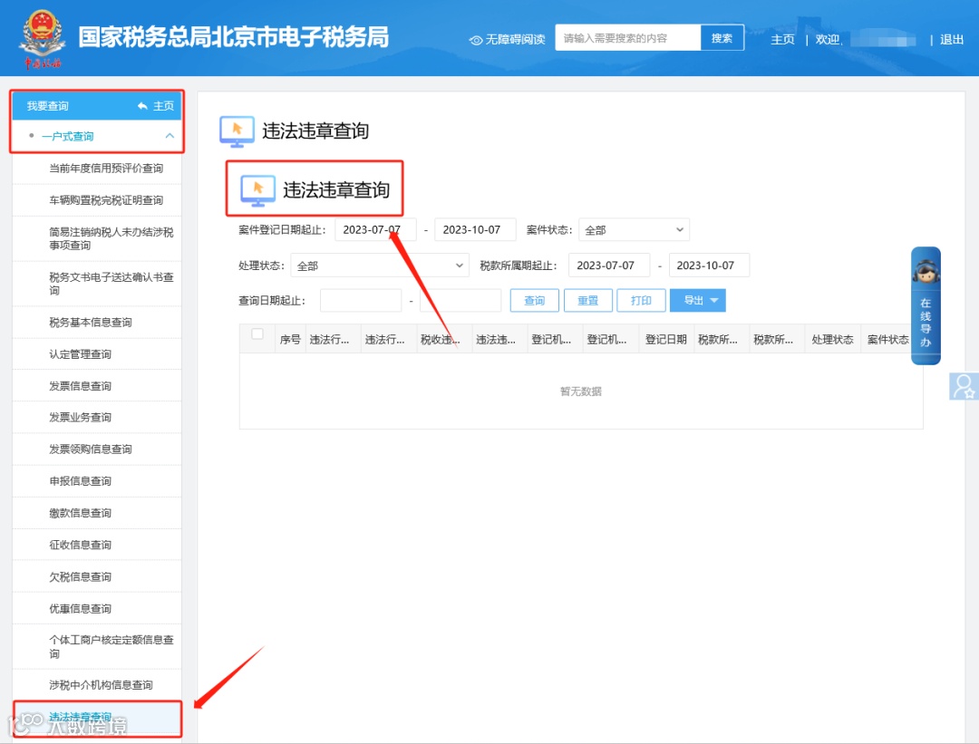Click the 登记日期 column header
The width and height of the screenshot is (979, 744).
click(x=666, y=340)
